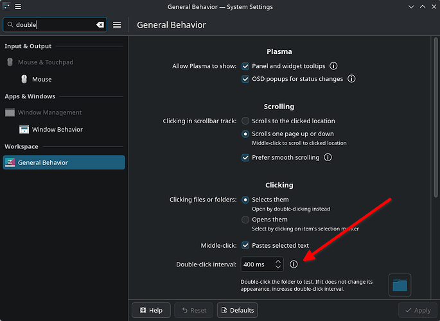Disable Pastes selected text checkbox
Image resolution: width=440 pixels, height=321 pixels.
245,245
